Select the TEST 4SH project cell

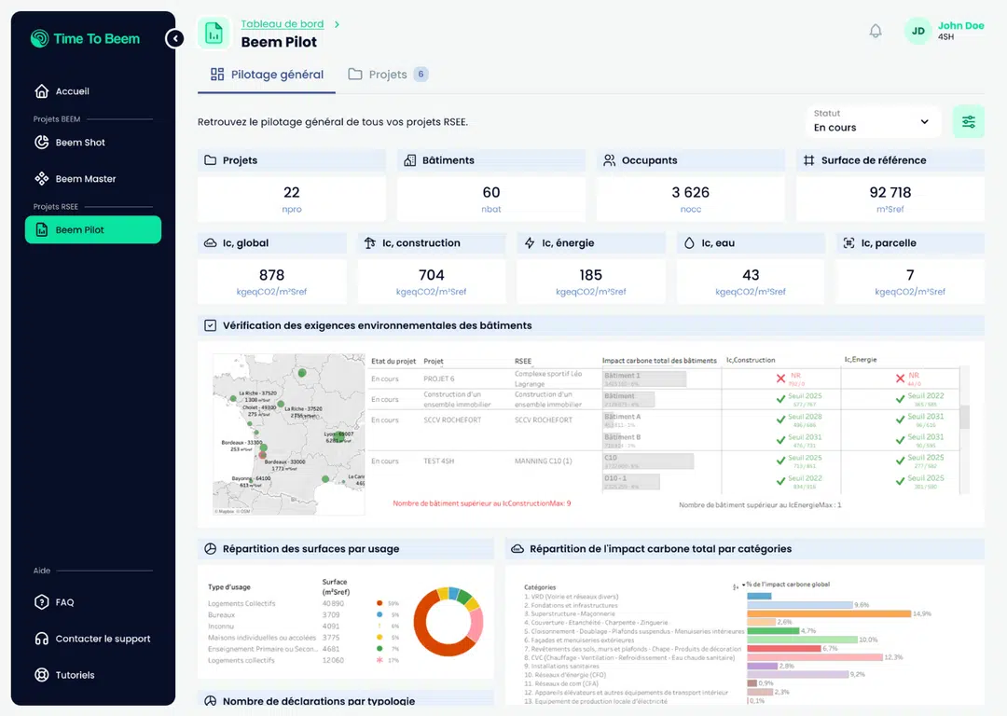438,461
